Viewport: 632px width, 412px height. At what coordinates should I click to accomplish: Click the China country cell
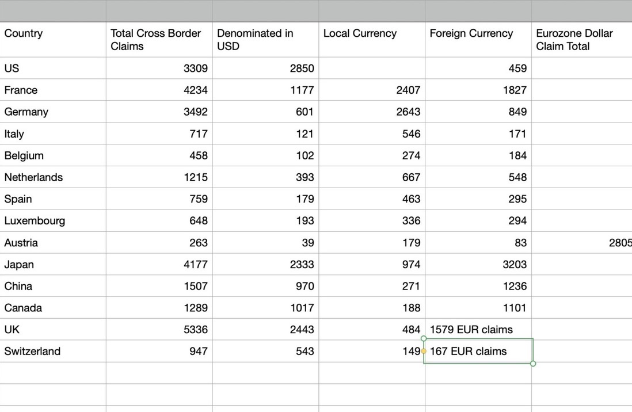point(53,286)
